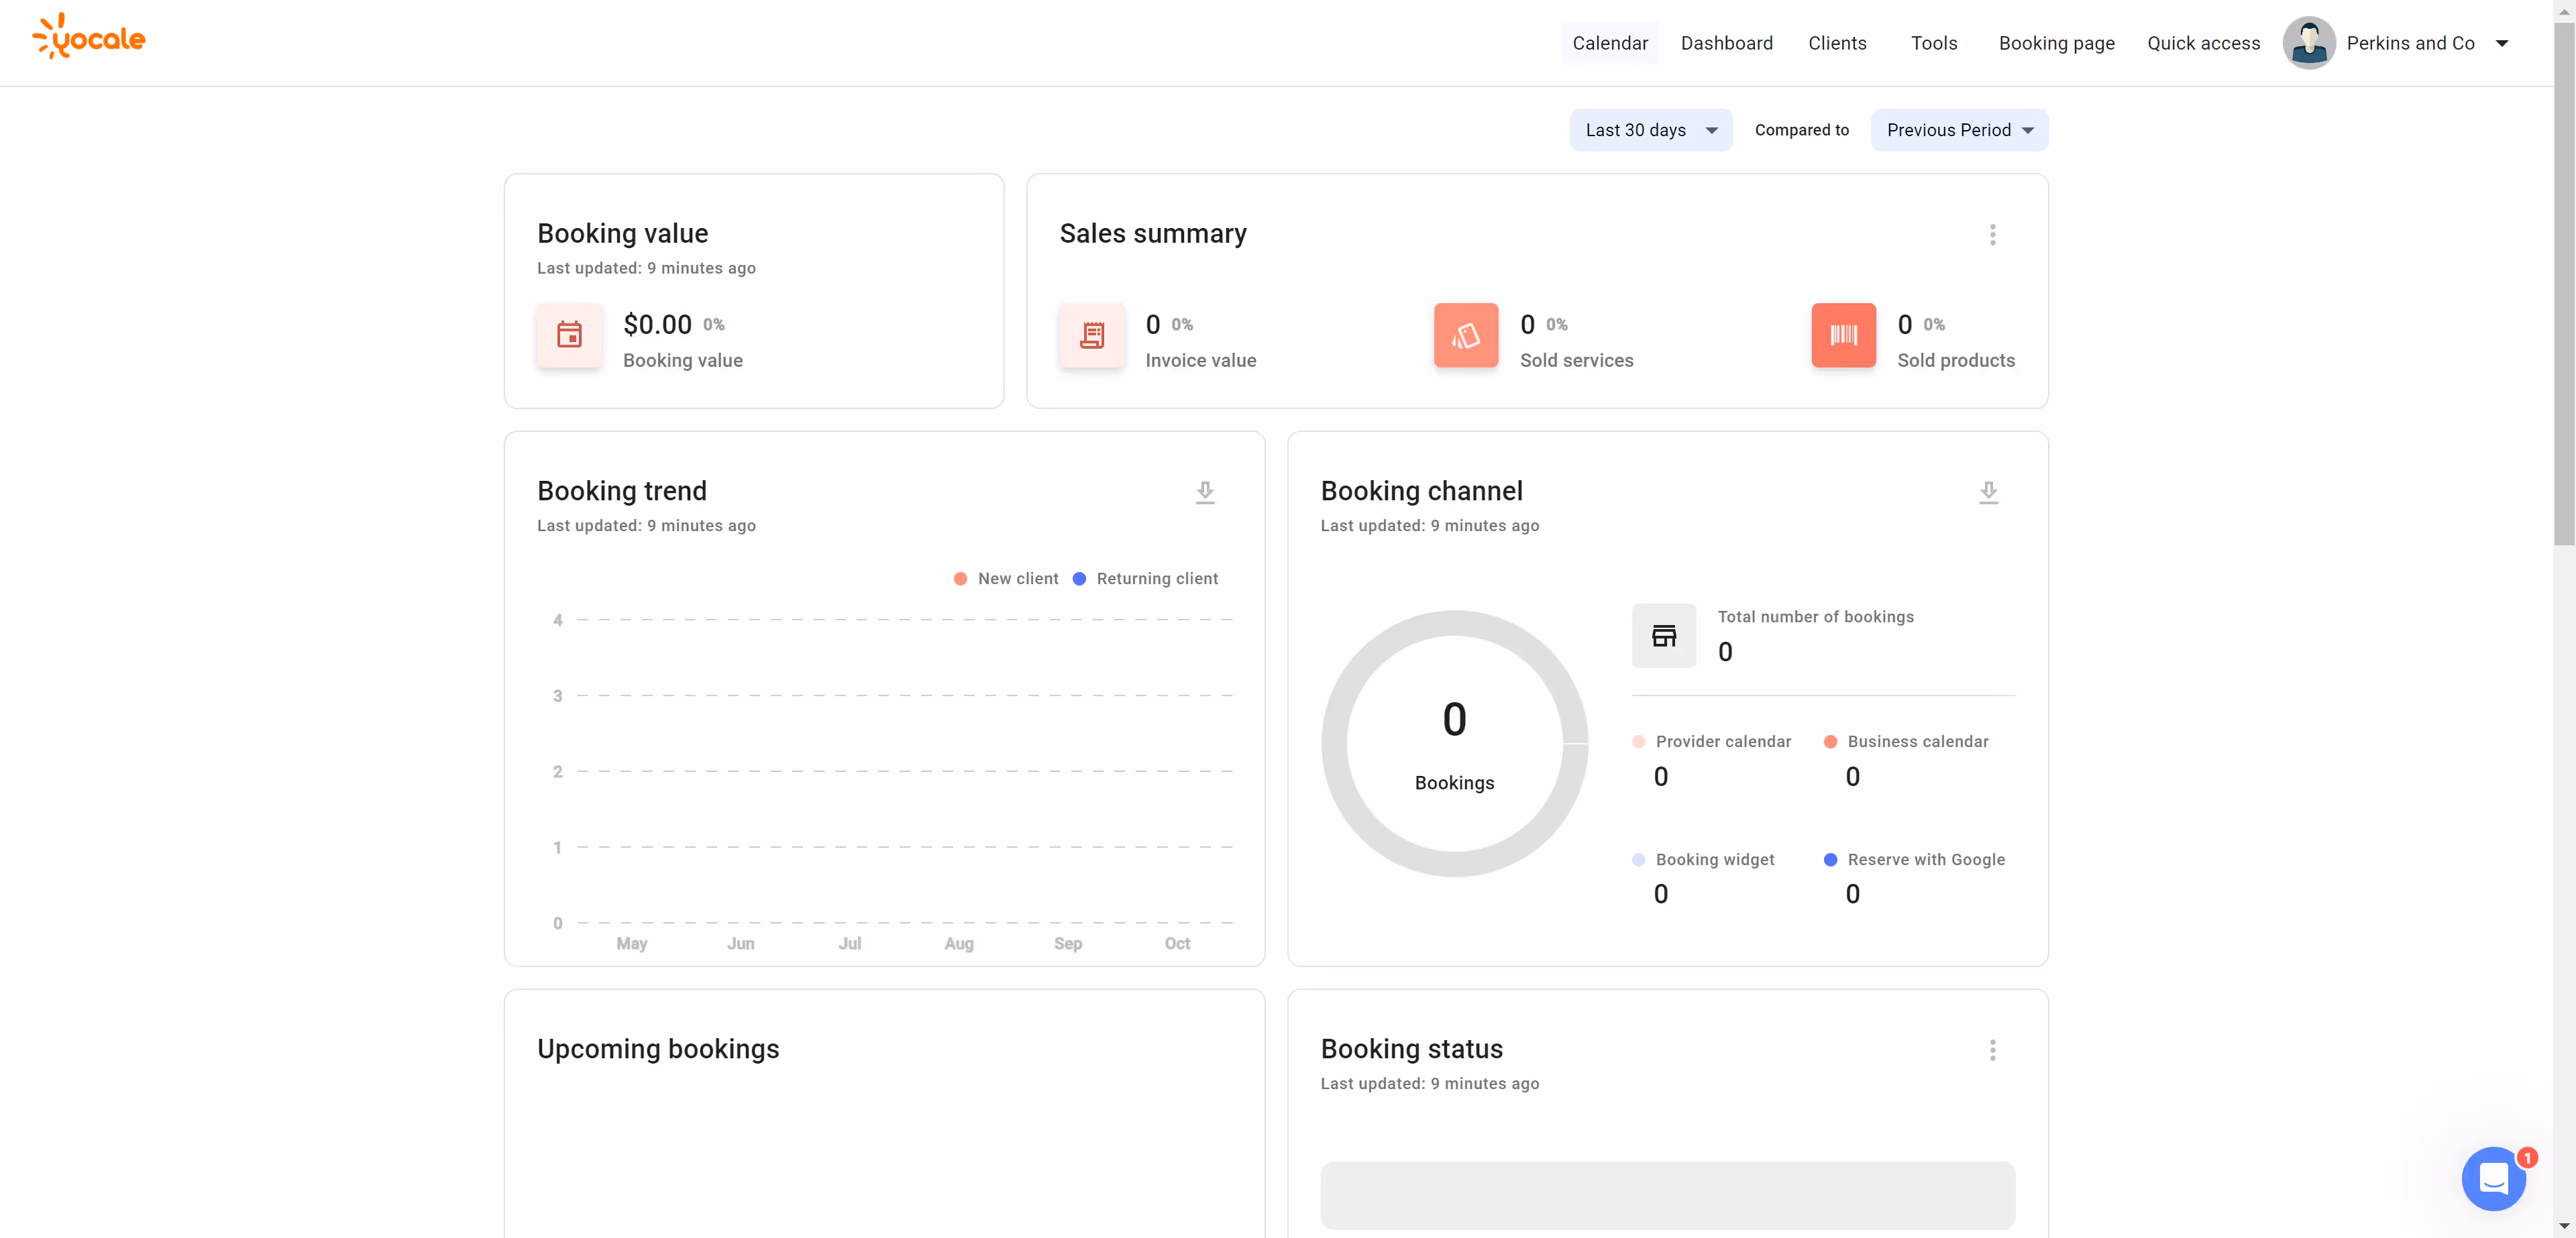Screen dimensions: 2576x1238
Task: Open the Clients menu item
Action: pos(1837,43)
